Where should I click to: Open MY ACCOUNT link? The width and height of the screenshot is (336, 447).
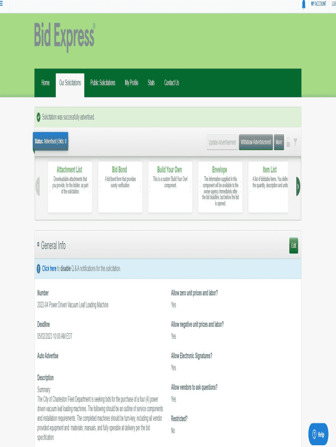[x=319, y=3]
